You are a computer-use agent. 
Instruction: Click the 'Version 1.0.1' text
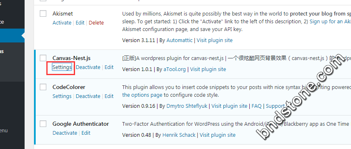(x=137, y=69)
